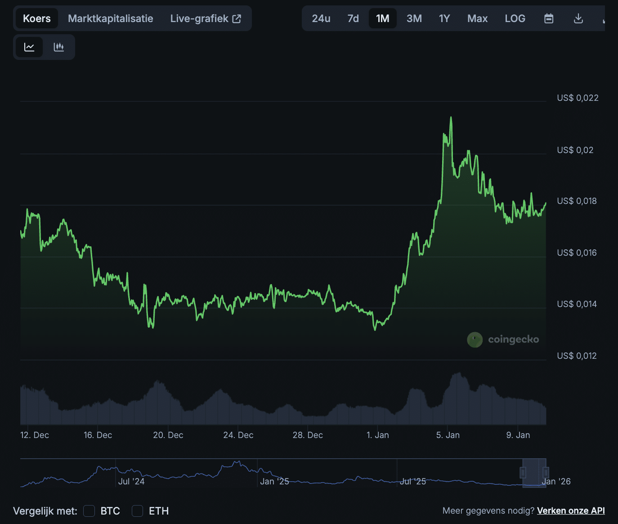
Task: Show the Max time range
Action: click(477, 18)
